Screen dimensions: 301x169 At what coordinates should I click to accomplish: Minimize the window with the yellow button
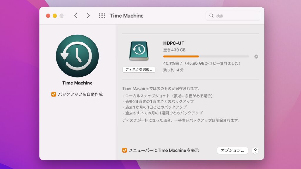(55, 16)
